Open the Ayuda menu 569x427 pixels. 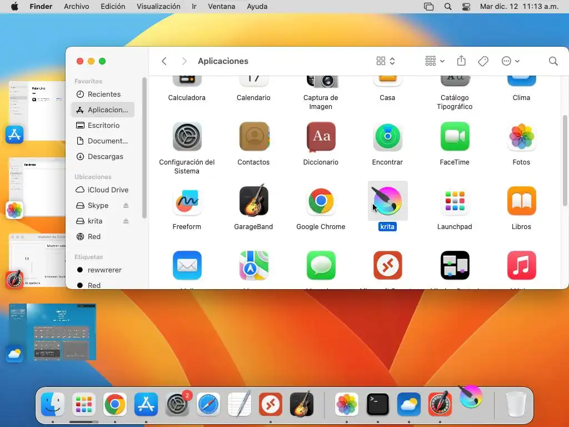point(257,7)
